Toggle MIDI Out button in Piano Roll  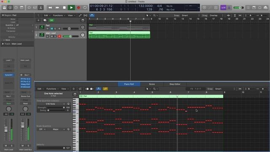click(x=92, y=89)
